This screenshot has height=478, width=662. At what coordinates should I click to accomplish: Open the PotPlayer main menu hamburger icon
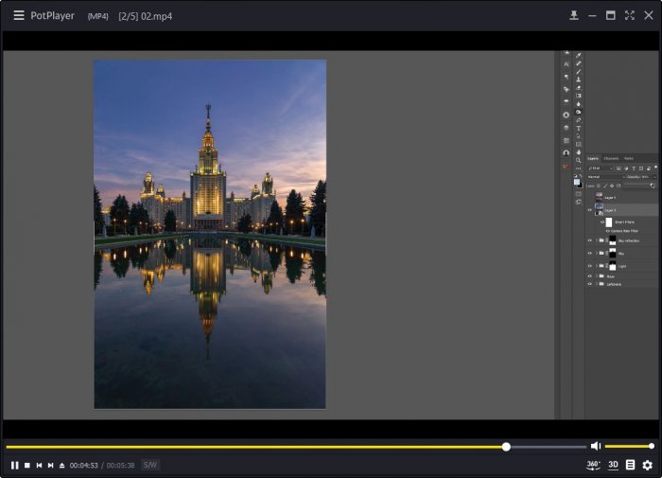[x=19, y=16]
